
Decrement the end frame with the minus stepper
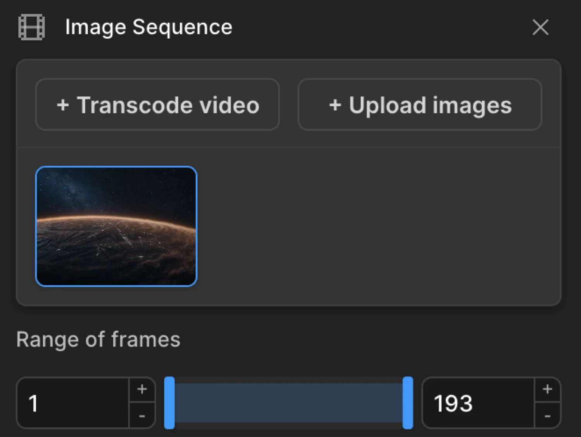[x=547, y=416]
